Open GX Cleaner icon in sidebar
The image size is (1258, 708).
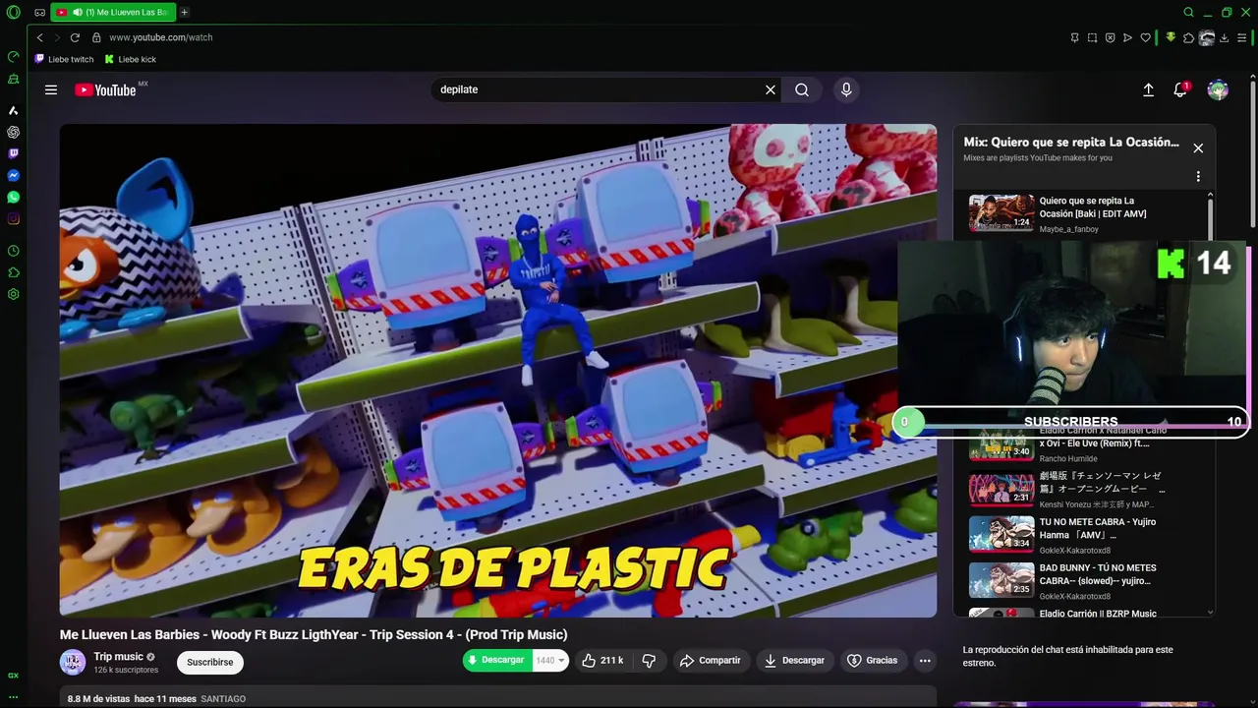(14, 79)
